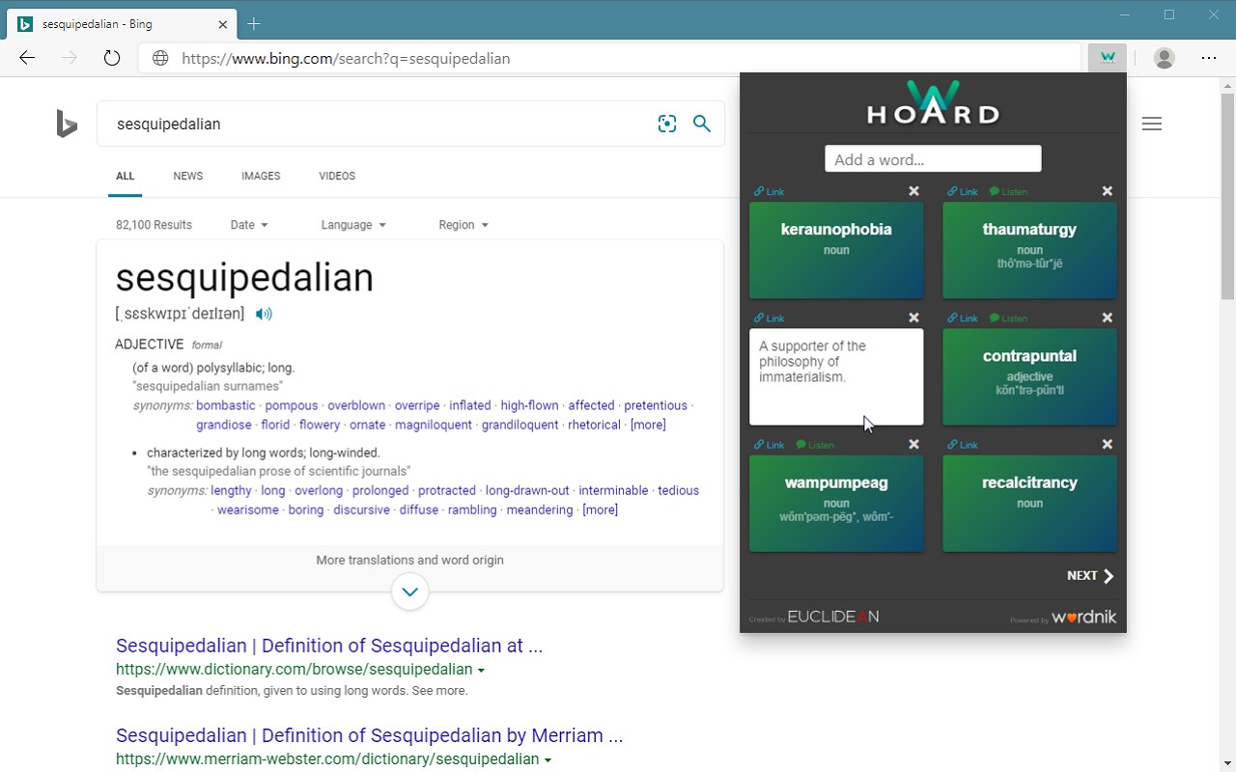
Task: Click the Bing search magnifier icon
Action: [702, 124]
